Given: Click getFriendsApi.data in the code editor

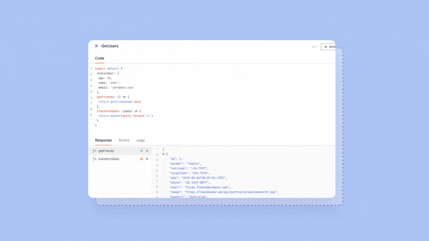Looking at the screenshot, I should 125,102.
